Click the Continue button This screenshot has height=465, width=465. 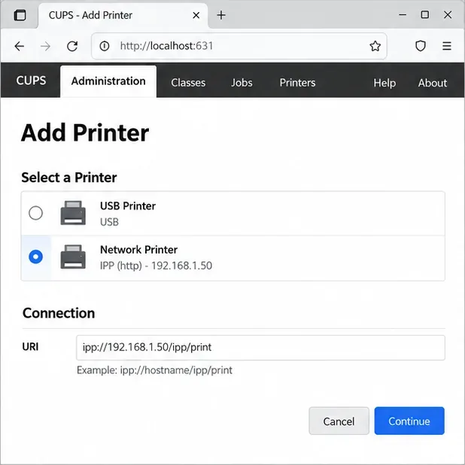point(409,421)
